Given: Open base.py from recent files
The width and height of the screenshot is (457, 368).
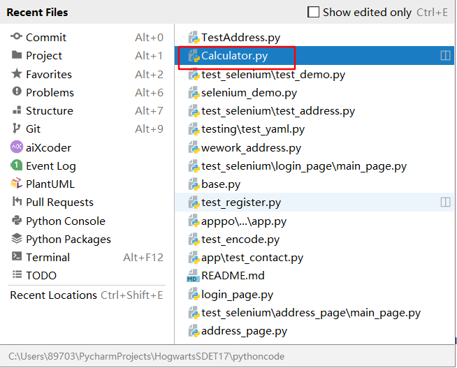Looking at the screenshot, I should click(314, 184).
